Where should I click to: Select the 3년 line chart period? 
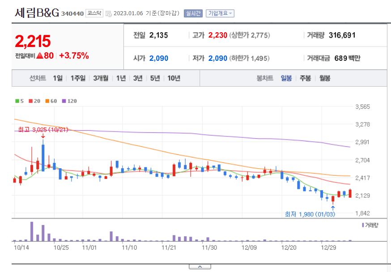pos(138,78)
